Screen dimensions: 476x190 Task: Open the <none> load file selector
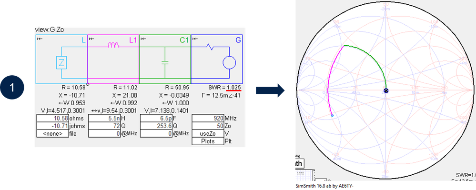[52, 133]
